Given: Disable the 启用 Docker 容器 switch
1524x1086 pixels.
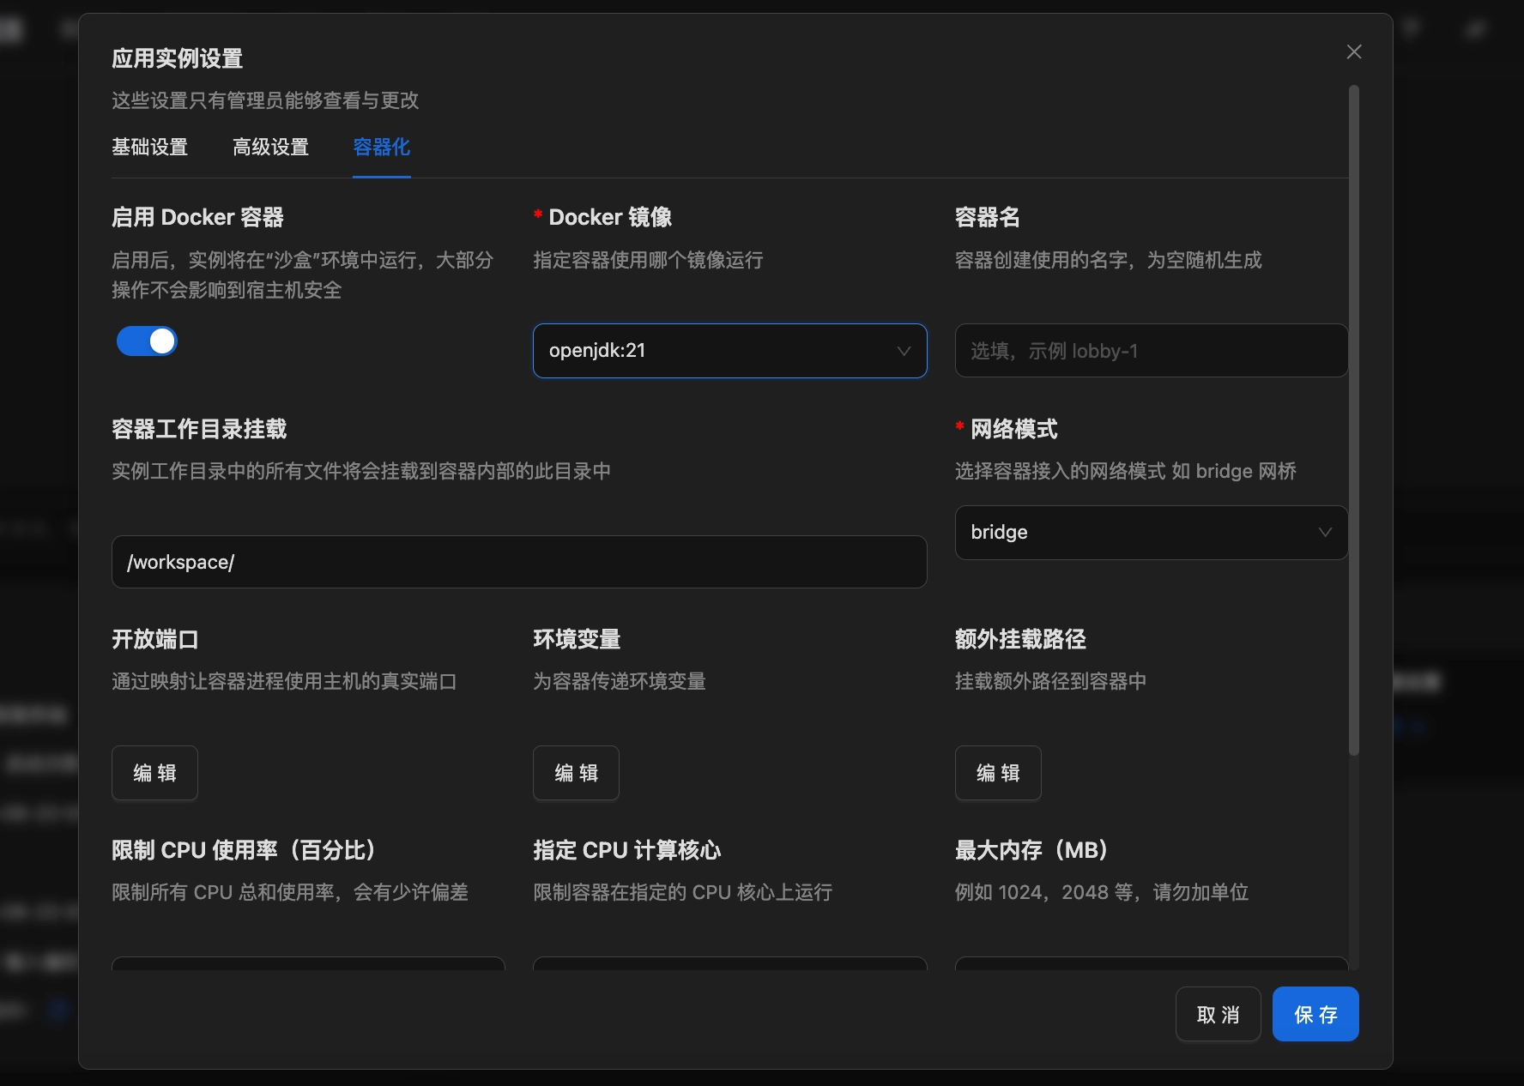Looking at the screenshot, I should coord(147,341).
